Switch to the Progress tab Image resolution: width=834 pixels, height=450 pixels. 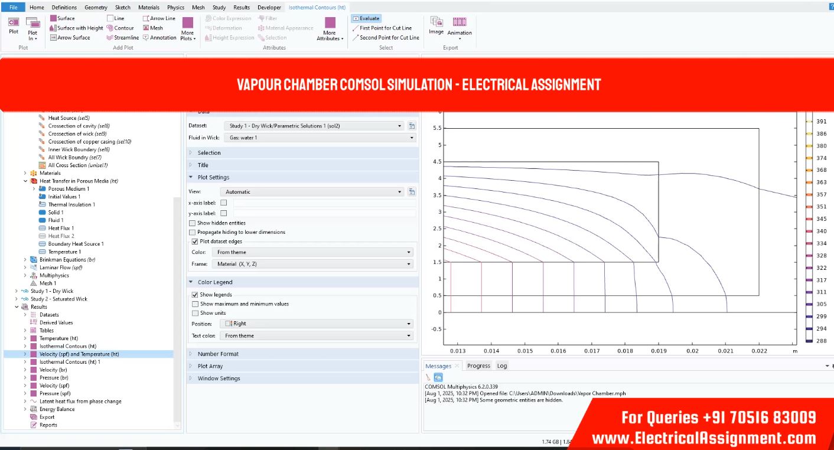(x=478, y=366)
